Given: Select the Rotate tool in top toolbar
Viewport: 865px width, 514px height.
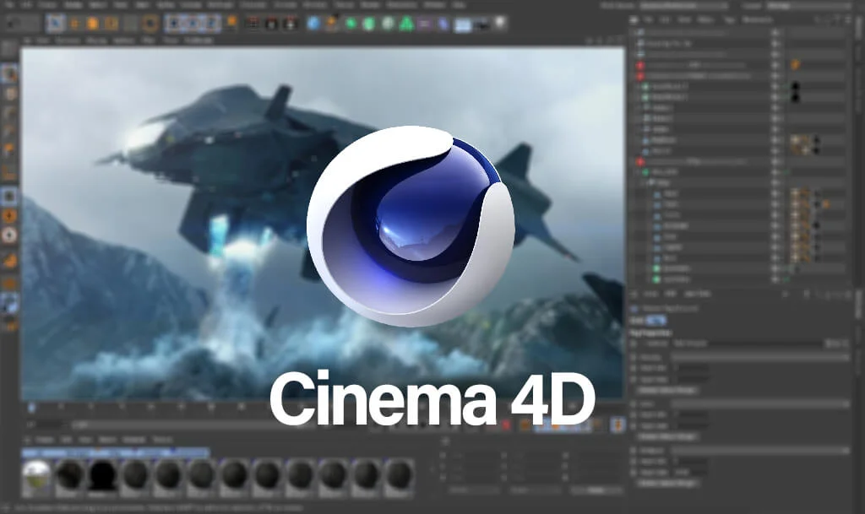Looking at the screenshot, I should (111, 24).
